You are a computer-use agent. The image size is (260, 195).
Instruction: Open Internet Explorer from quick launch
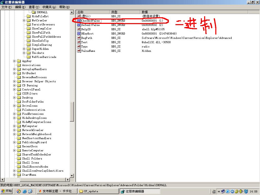click(x=25, y=191)
